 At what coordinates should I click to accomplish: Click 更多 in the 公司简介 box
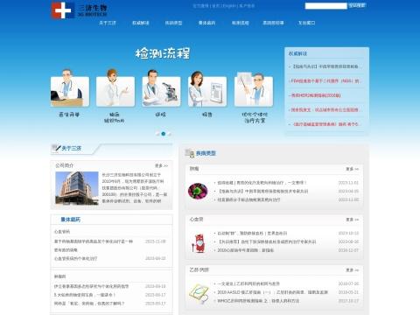coord(161,165)
